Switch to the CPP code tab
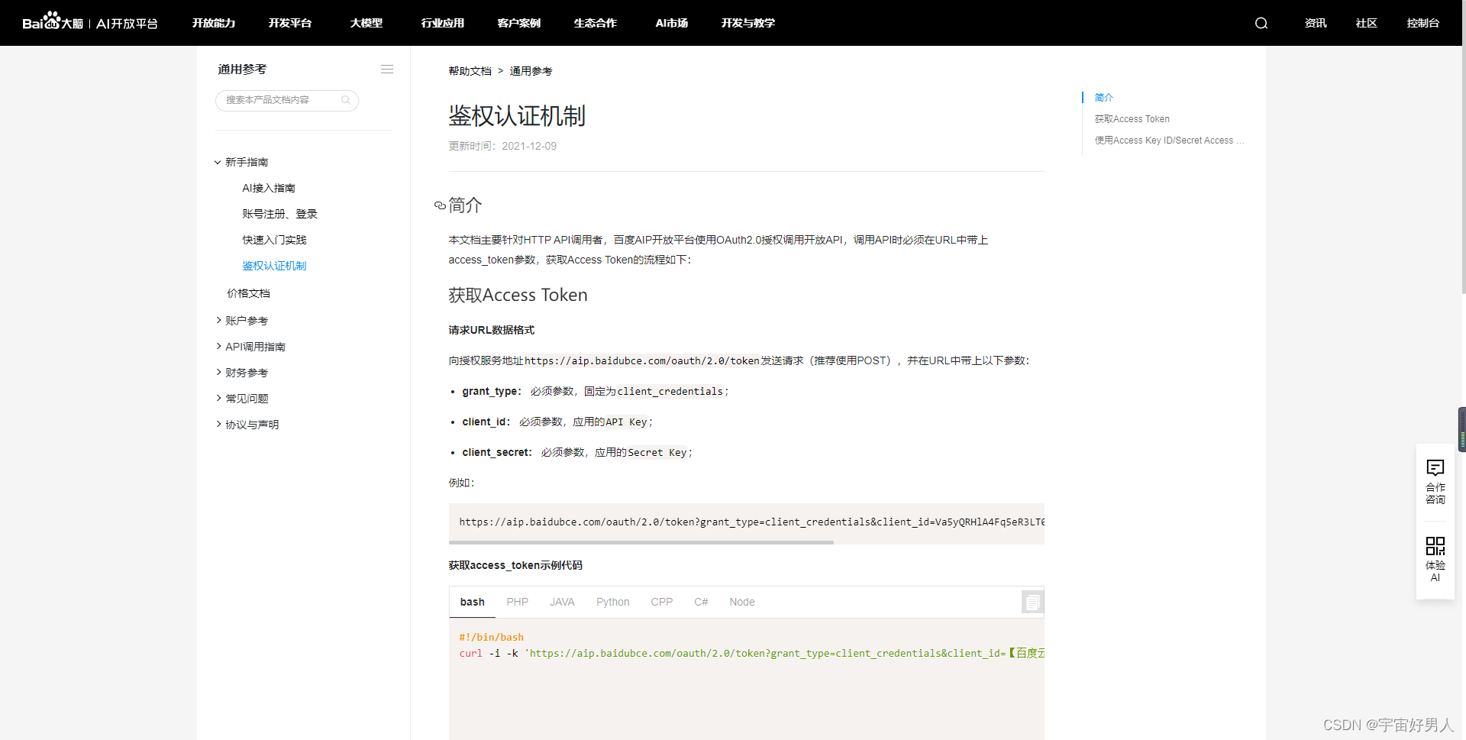1466x740 pixels. point(662,602)
